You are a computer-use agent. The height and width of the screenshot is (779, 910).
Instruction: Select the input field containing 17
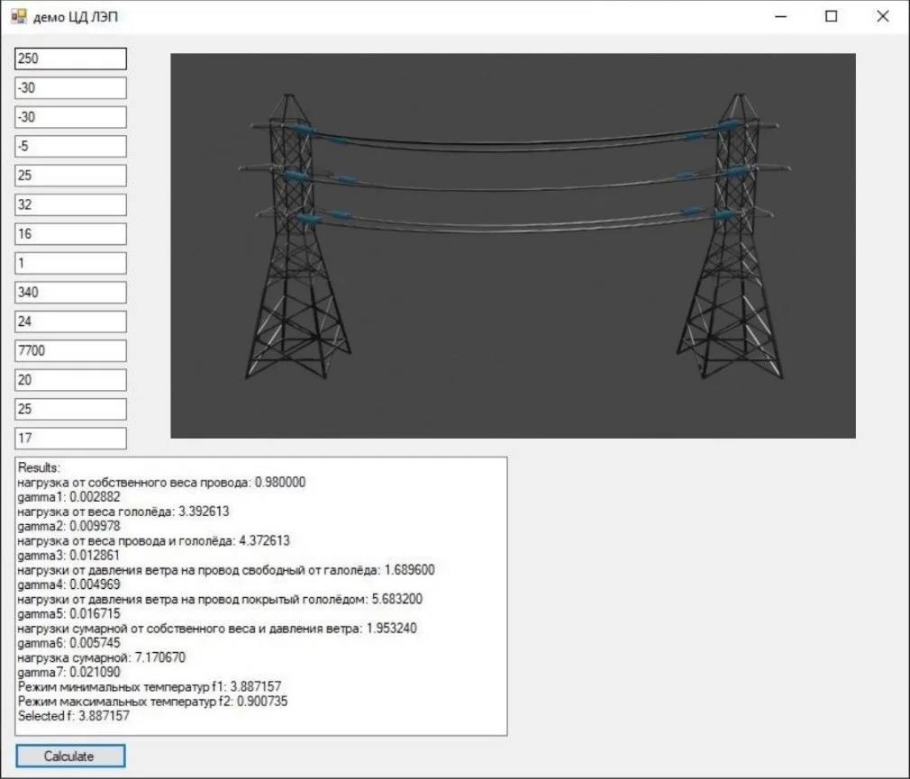(70, 439)
